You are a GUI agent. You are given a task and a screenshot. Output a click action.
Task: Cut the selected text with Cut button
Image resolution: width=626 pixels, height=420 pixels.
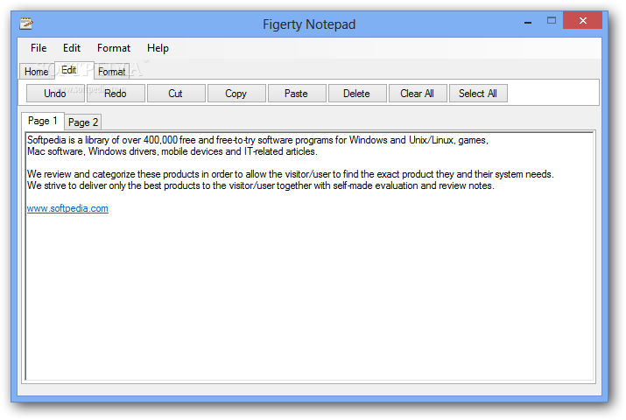(x=176, y=94)
